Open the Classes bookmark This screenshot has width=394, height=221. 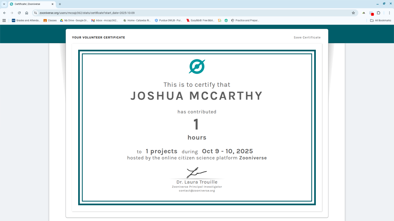point(50,21)
